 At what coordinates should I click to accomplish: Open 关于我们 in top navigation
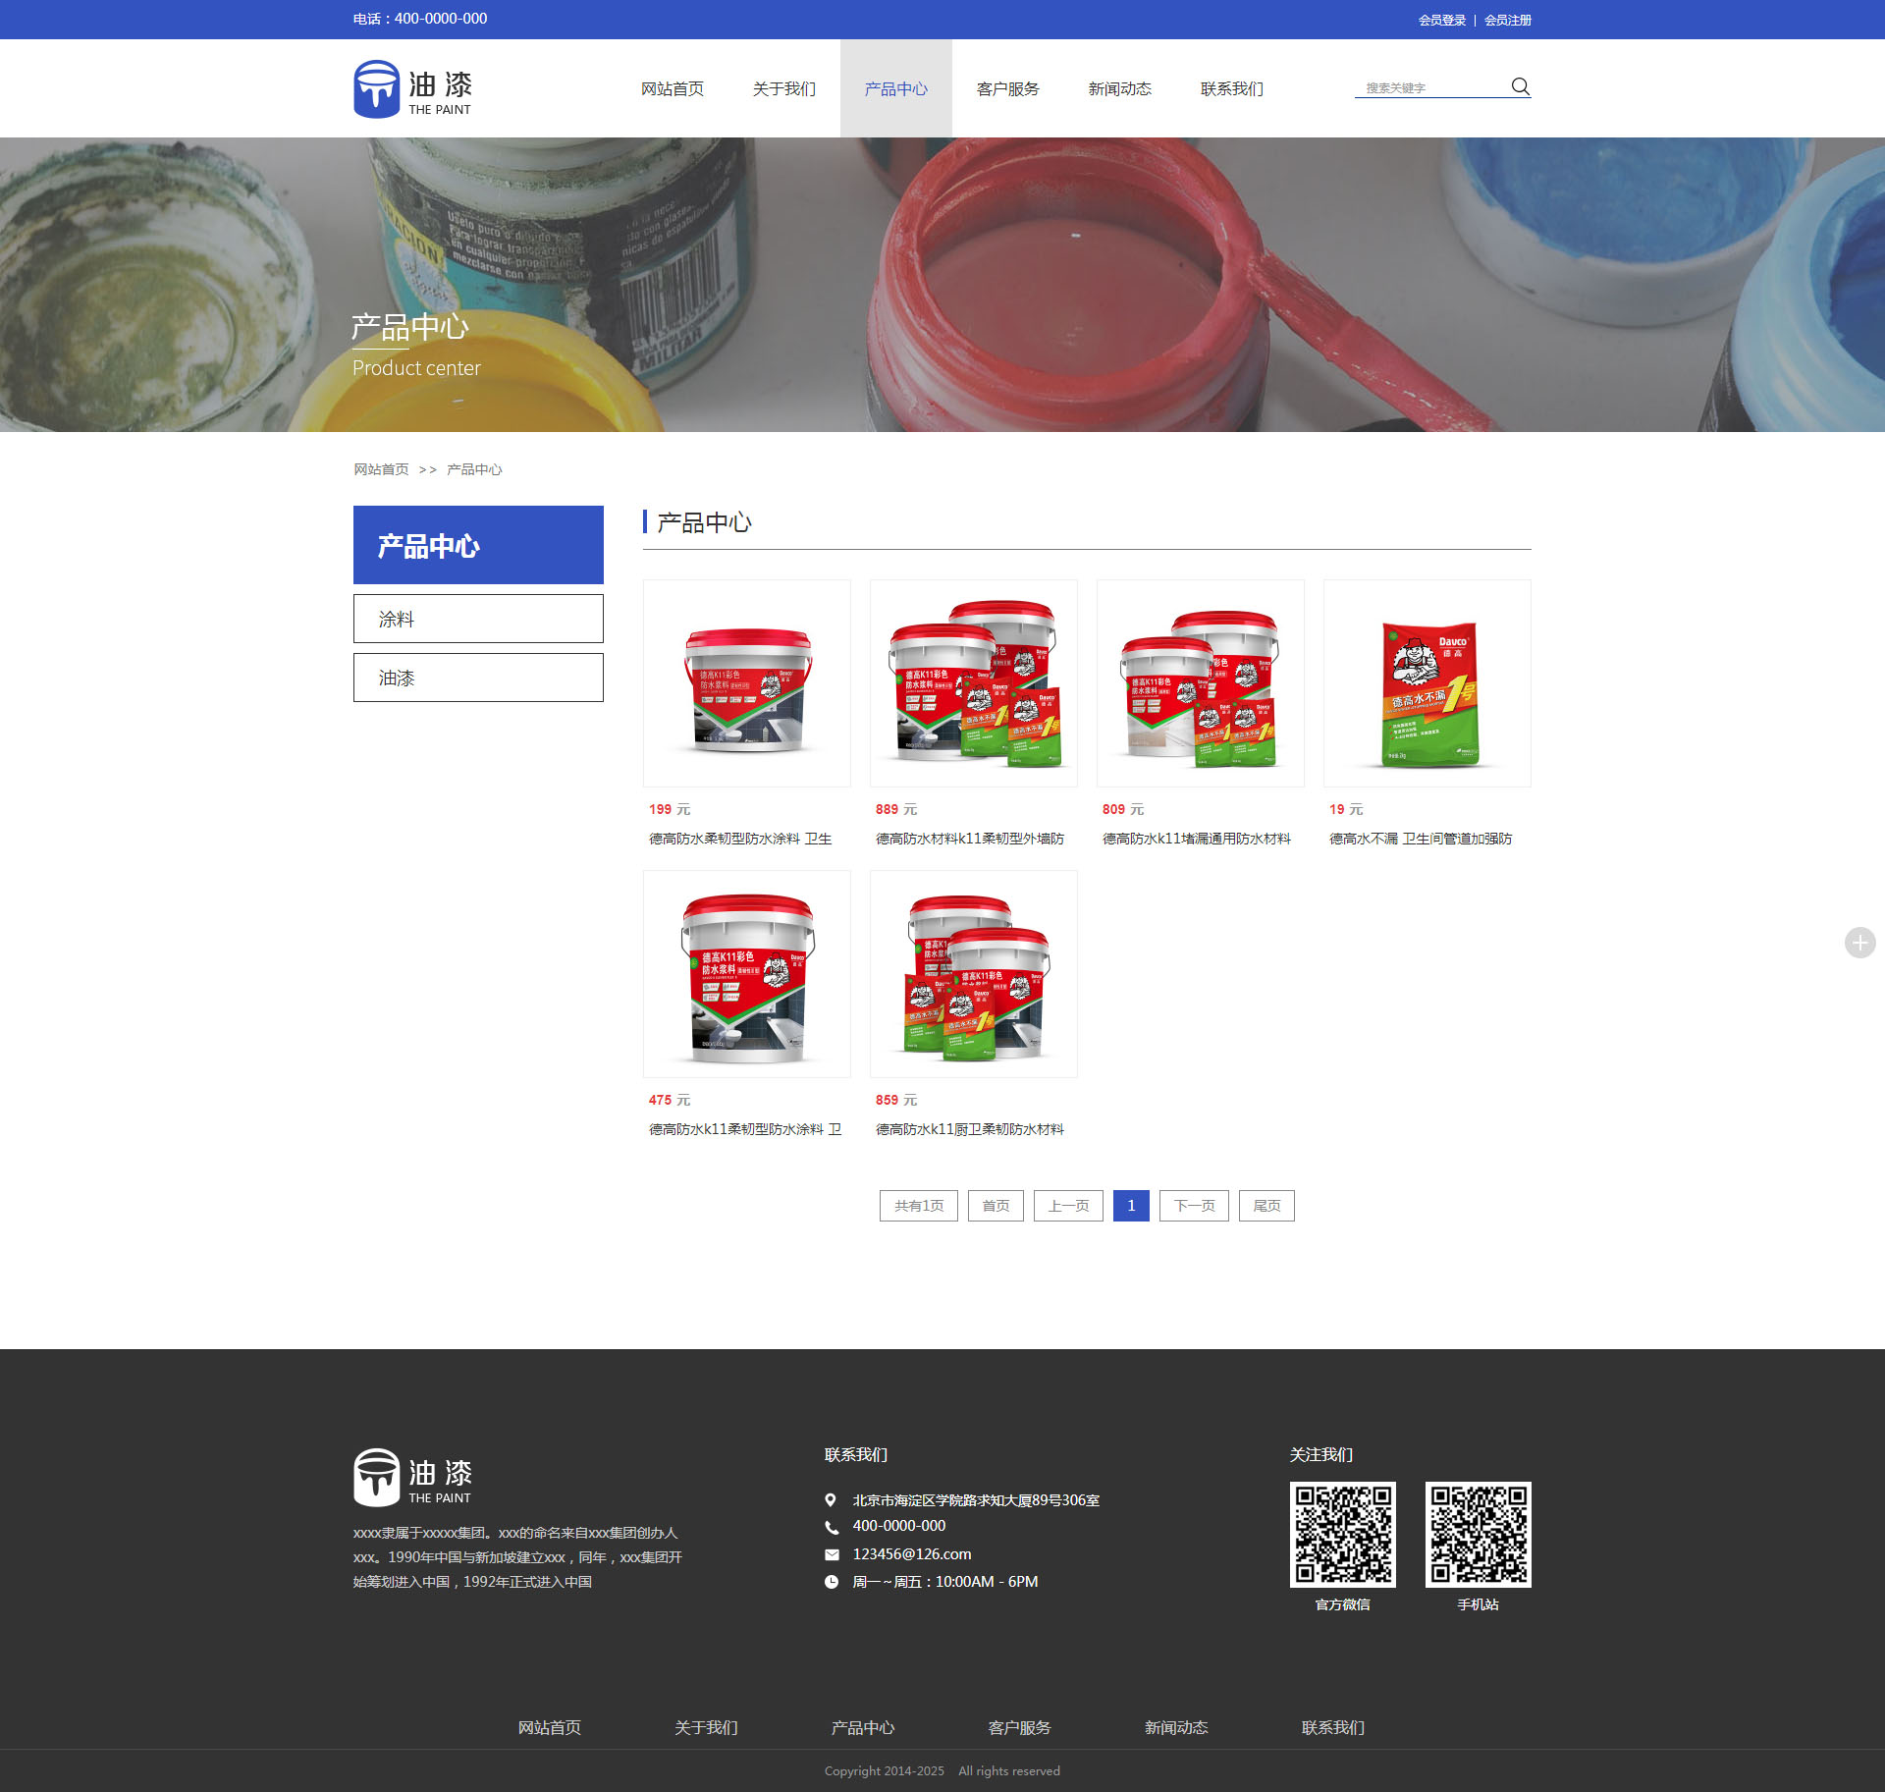[784, 88]
